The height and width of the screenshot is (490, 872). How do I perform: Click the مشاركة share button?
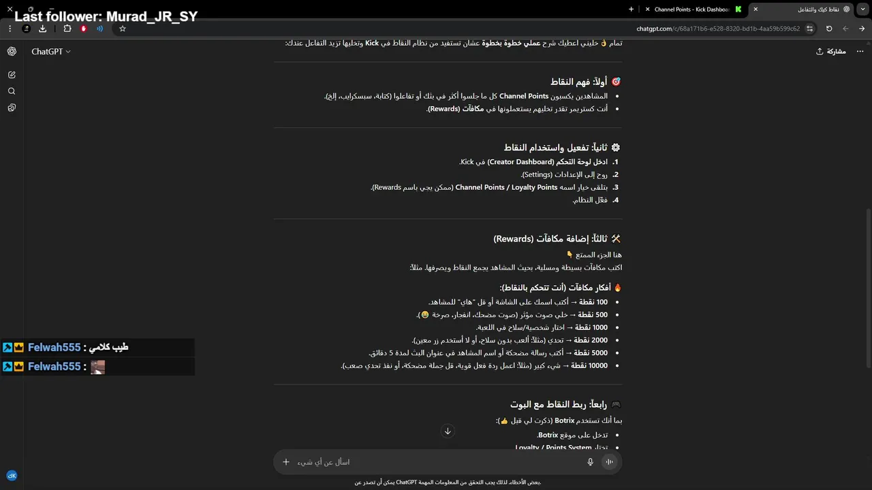[x=830, y=52]
